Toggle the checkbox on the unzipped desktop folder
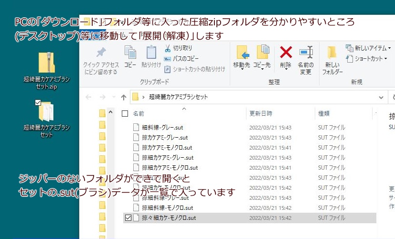This screenshot has height=239, width=395. [x=38, y=102]
